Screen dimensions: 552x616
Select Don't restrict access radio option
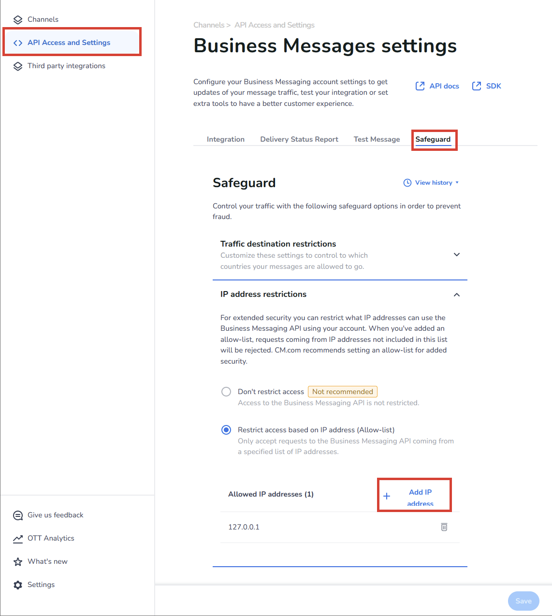pos(226,392)
